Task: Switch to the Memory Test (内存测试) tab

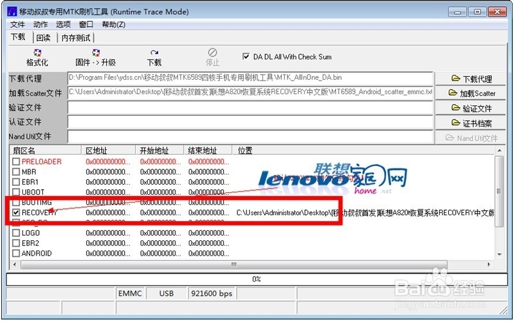Action: point(76,38)
